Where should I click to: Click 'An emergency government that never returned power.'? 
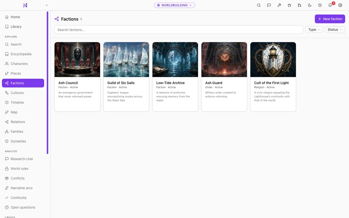76,95
